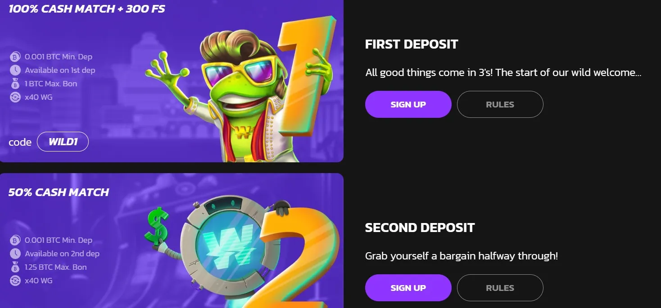
Task: Click the x40 WG wagering icon on first deposit card
Action: (15, 97)
